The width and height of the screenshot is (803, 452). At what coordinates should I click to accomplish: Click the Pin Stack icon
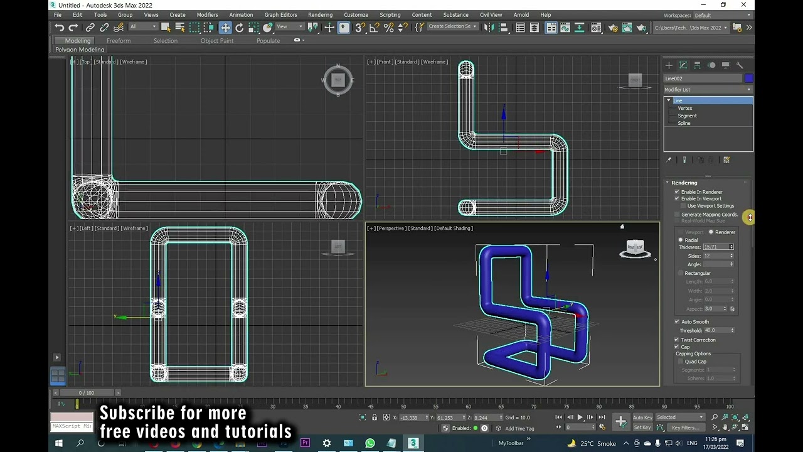coord(669,160)
